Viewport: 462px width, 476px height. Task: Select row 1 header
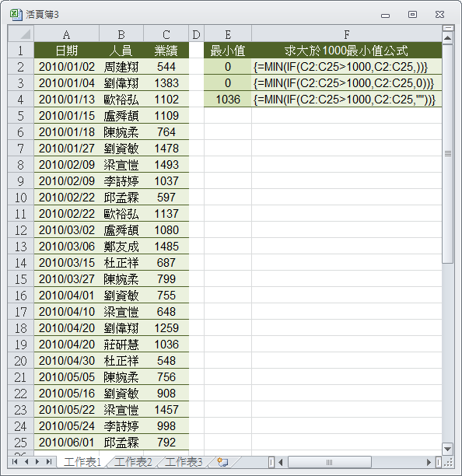coord(21,51)
